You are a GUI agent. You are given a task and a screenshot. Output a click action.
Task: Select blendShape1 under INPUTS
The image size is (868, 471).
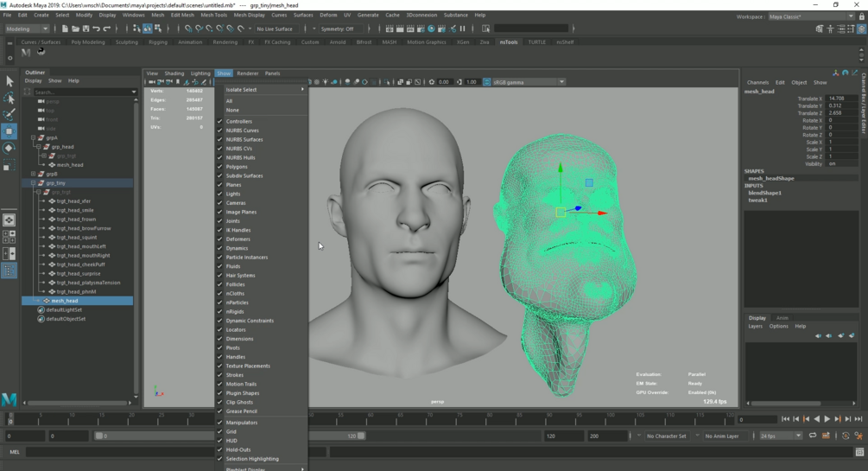(764, 193)
